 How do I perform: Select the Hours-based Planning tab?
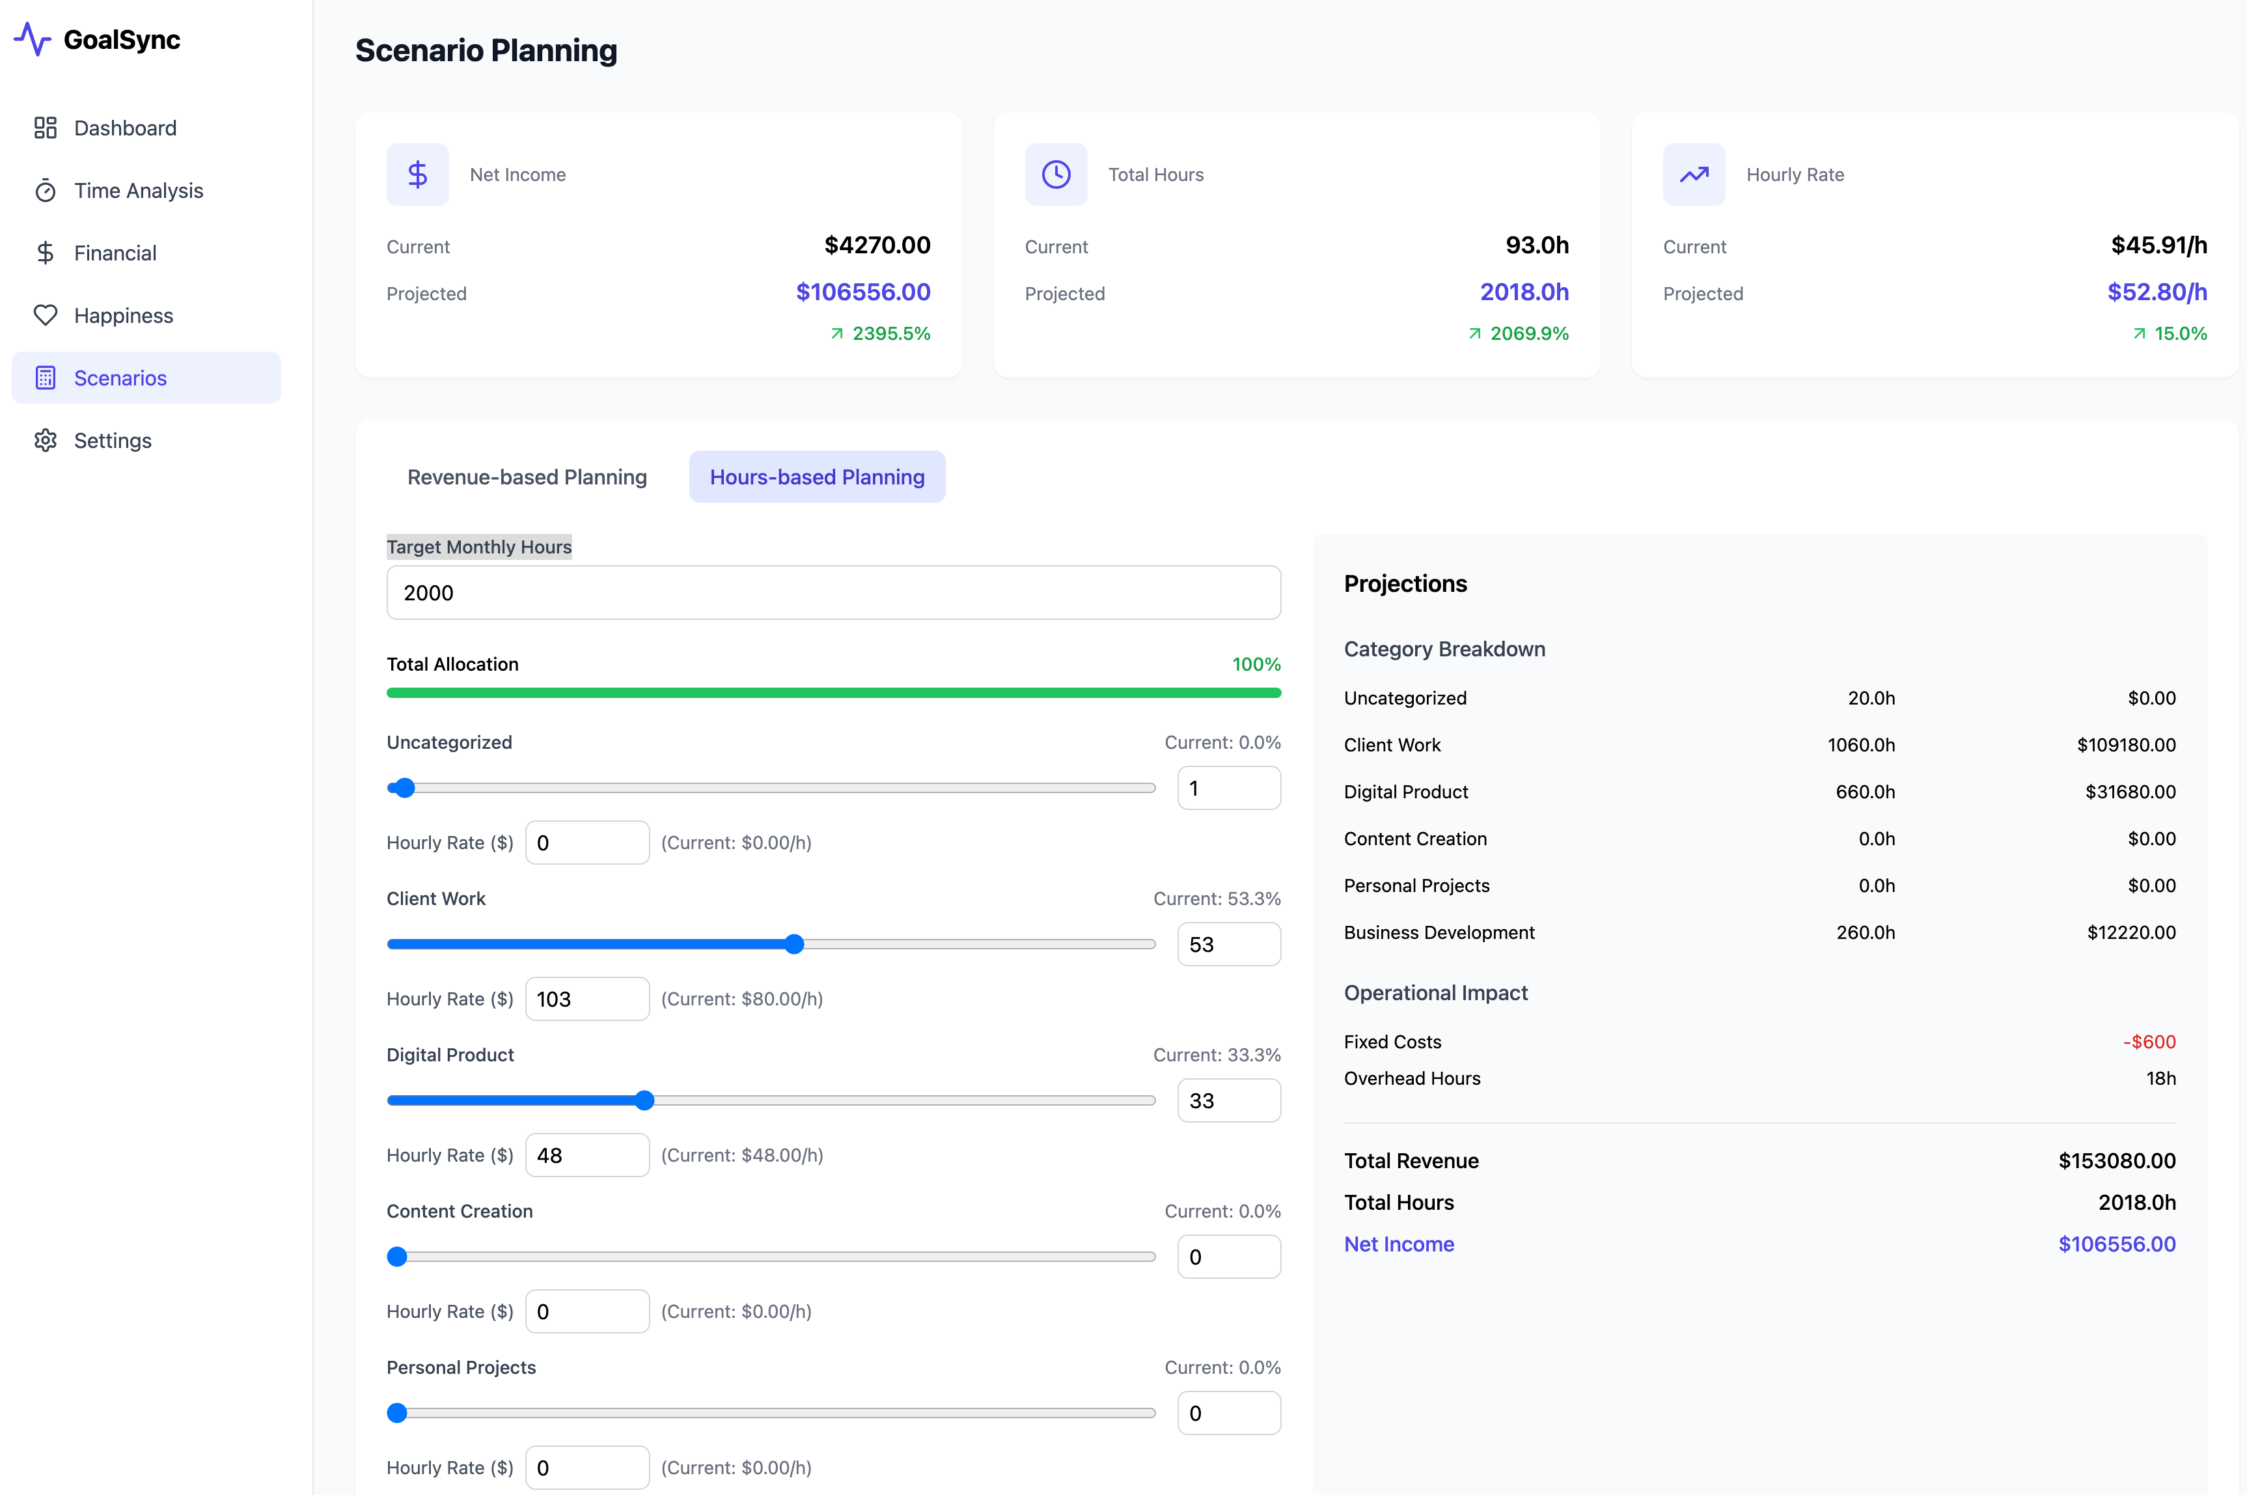click(817, 477)
